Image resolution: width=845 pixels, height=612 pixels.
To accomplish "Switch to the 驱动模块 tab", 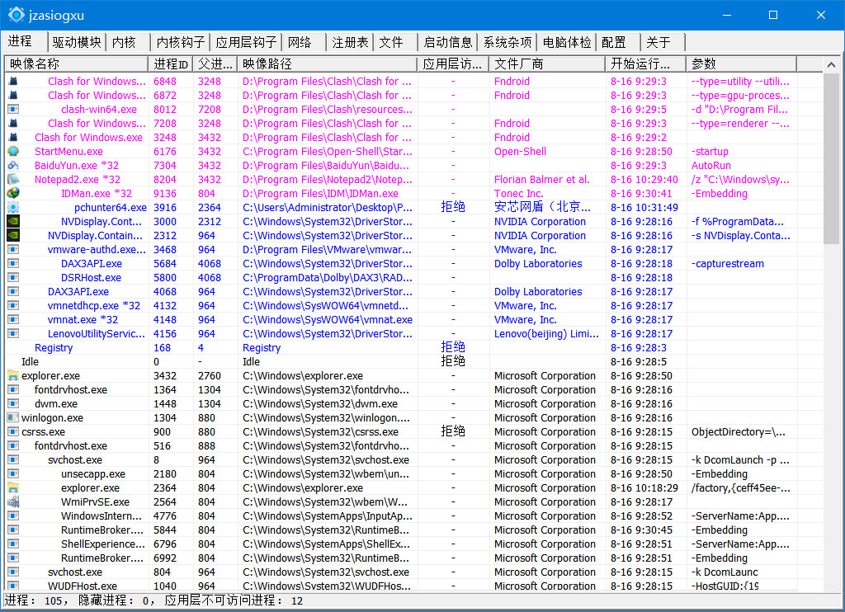I will pyautogui.click(x=77, y=42).
